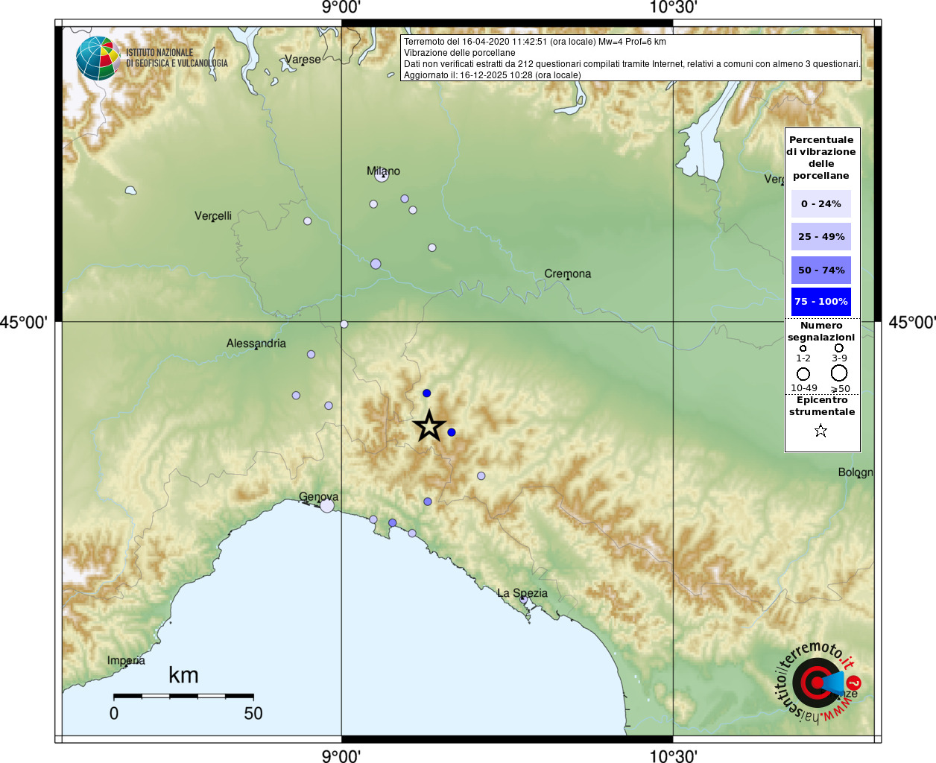Click the 'Aggiornato il' update line
This screenshot has width=936, height=763.
[493, 75]
